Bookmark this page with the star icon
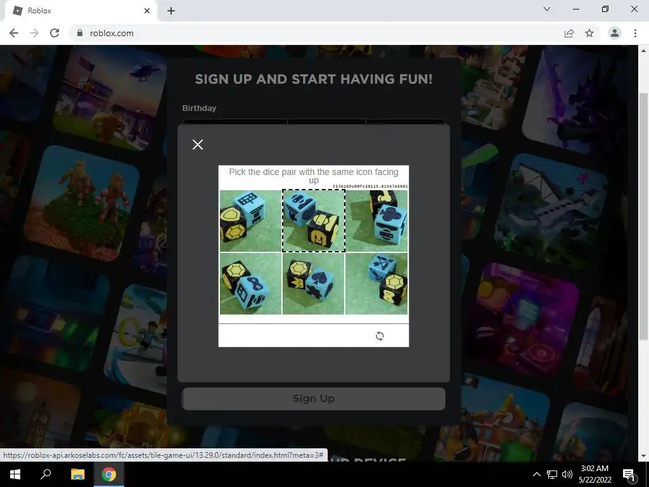The image size is (649, 487). (589, 33)
